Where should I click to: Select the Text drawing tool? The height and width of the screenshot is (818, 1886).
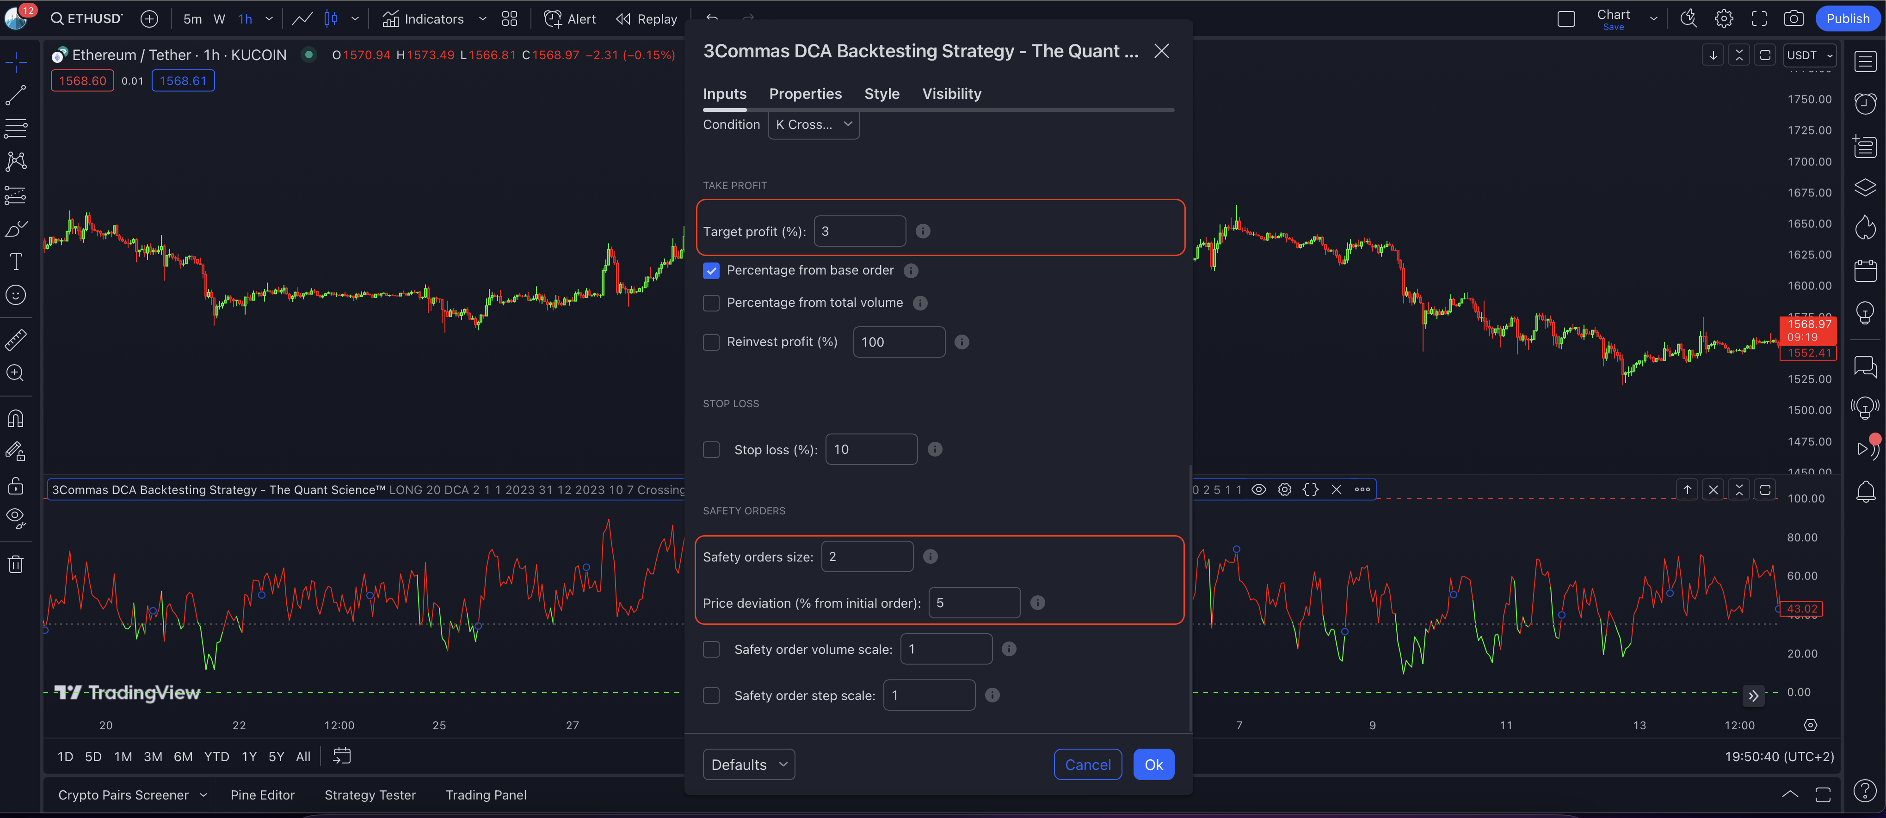[15, 262]
